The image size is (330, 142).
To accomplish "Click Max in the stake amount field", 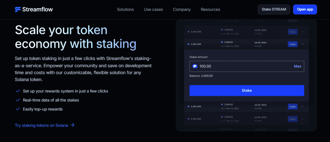I will [298, 66].
